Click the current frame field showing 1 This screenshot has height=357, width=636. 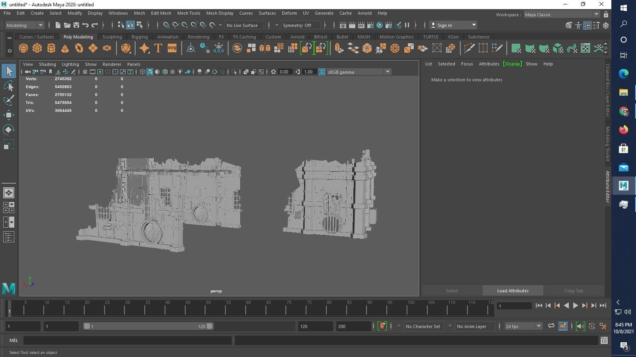(x=515, y=306)
